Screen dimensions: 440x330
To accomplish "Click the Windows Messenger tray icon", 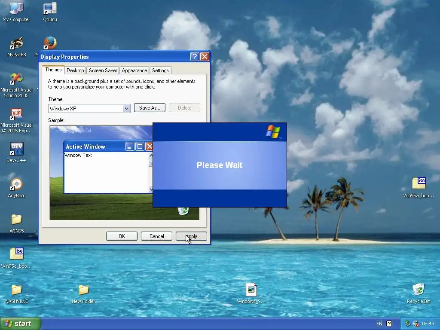I will (416, 324).
